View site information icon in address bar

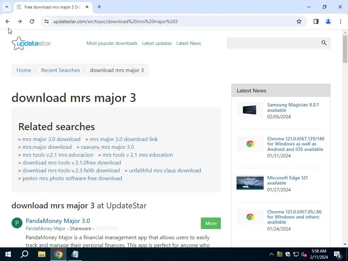tap(47, 21)
